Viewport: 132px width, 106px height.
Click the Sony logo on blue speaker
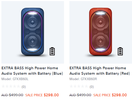pyautogui.click(x=32, y=9)
